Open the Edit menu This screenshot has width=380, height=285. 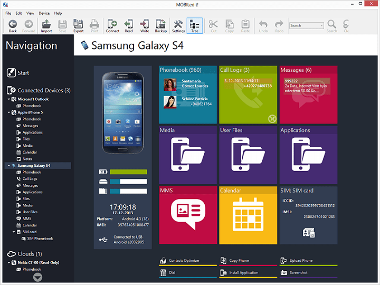(x=18, y=13)
